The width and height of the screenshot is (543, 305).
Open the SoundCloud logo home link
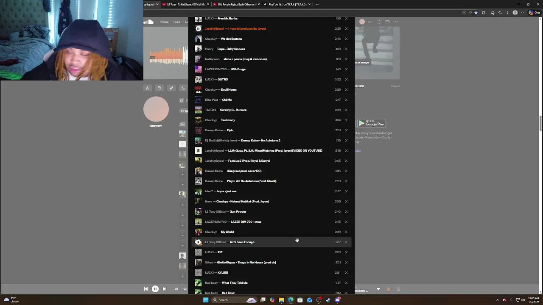[148, 22]
